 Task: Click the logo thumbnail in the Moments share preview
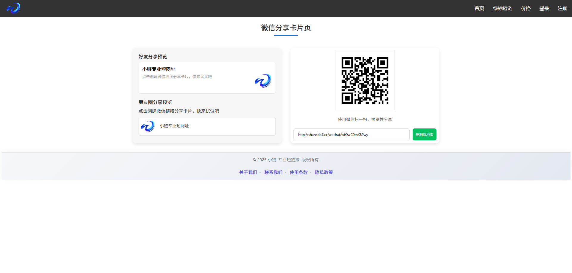pos(148,126)
